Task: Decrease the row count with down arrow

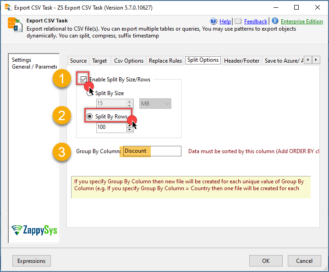Action: point(130,130)
